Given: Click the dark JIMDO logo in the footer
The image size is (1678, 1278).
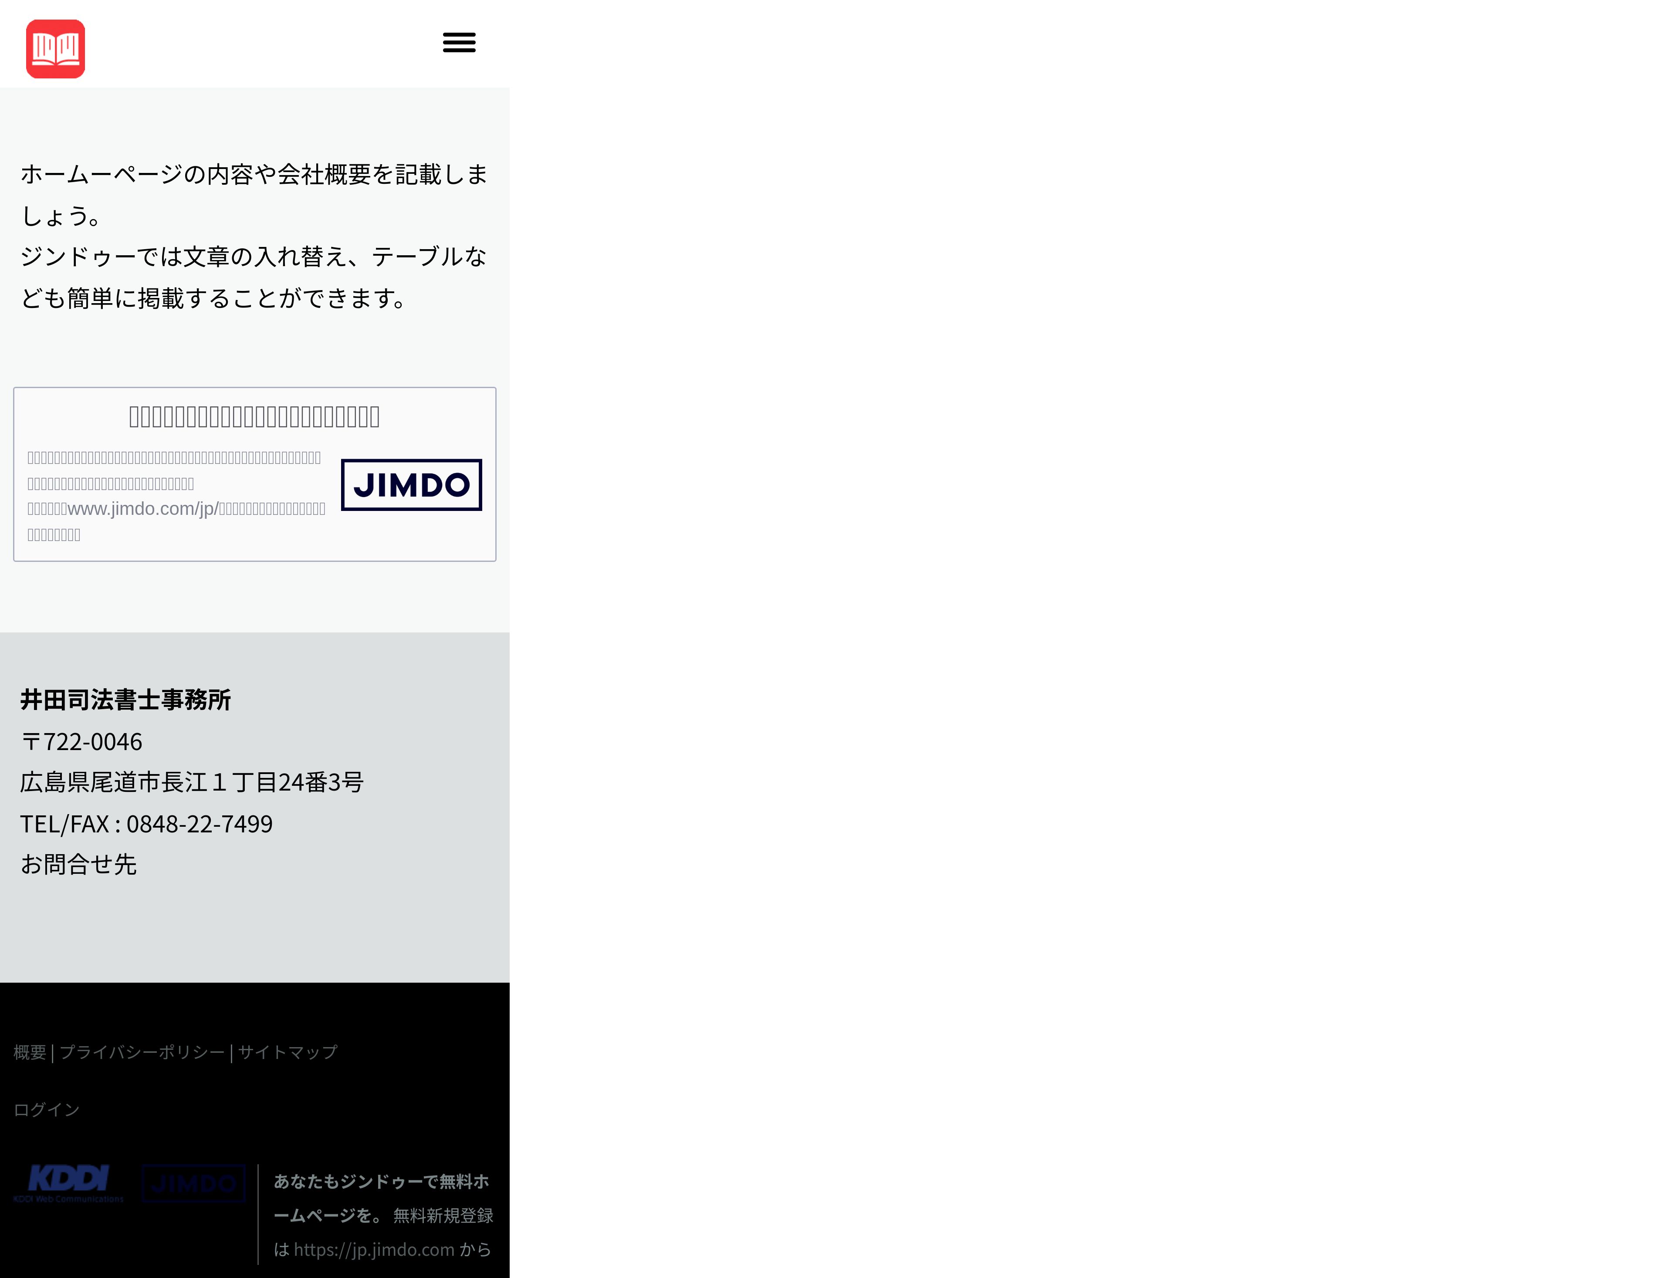Looking at the screenshot, I should [x=194, y=1183].
